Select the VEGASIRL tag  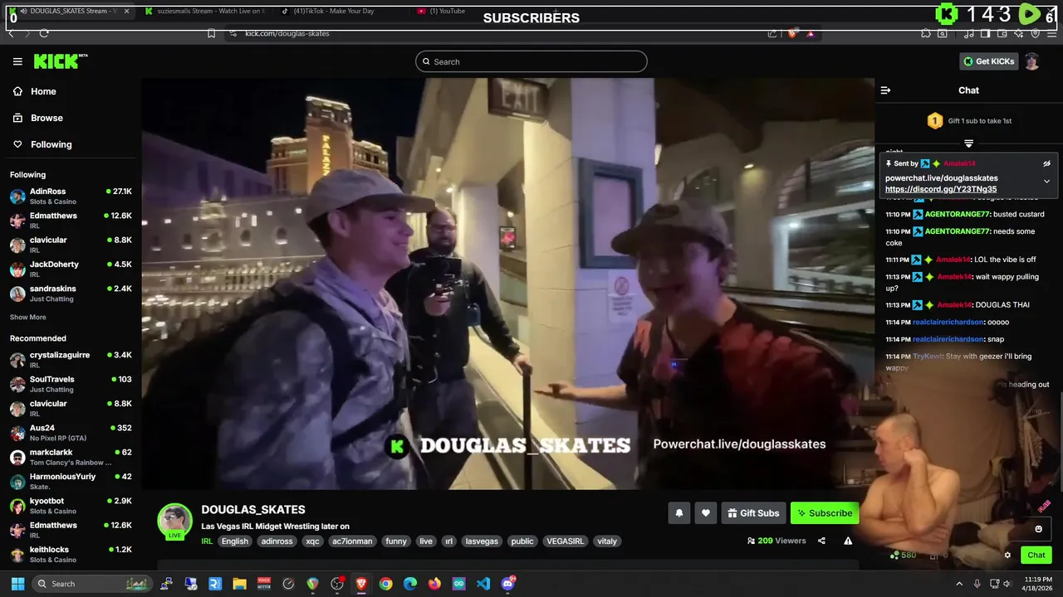click(564, 541)
